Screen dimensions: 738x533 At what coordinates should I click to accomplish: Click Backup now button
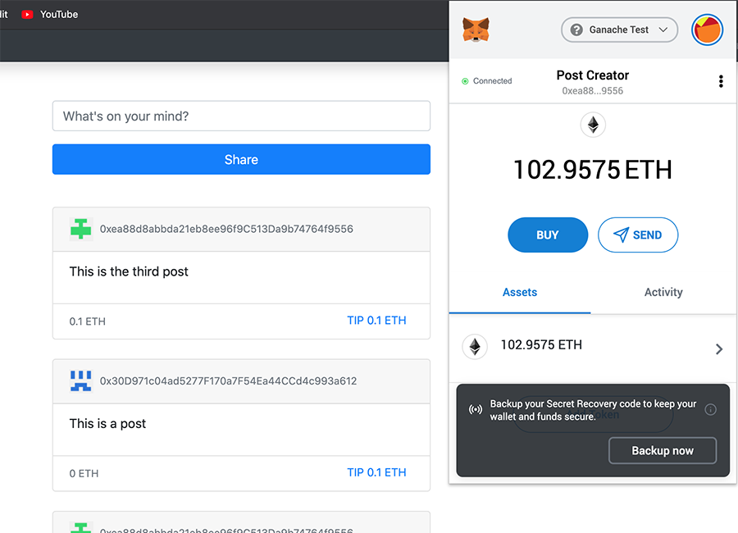point(663,451)
